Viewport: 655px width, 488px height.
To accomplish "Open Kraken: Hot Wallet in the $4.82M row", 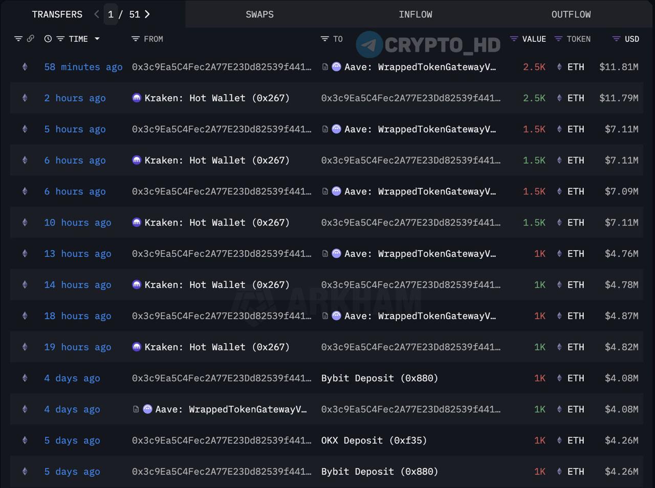I will [x=217, y=347].
